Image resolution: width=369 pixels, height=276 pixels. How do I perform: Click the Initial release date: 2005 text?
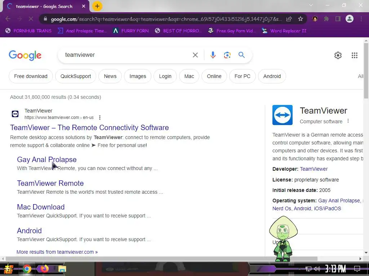[302, 190]
